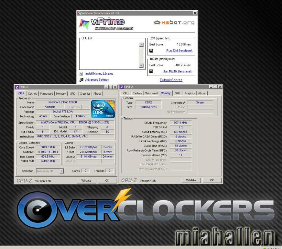The image size is (282, 249).
Task: Click the Core Speed value 6049.5 MHz
Action: point(48,147)
